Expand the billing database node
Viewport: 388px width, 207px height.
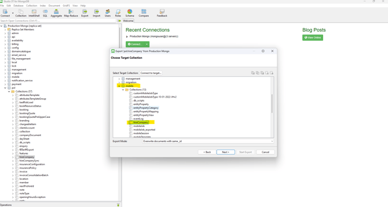[x=5, y=44]
